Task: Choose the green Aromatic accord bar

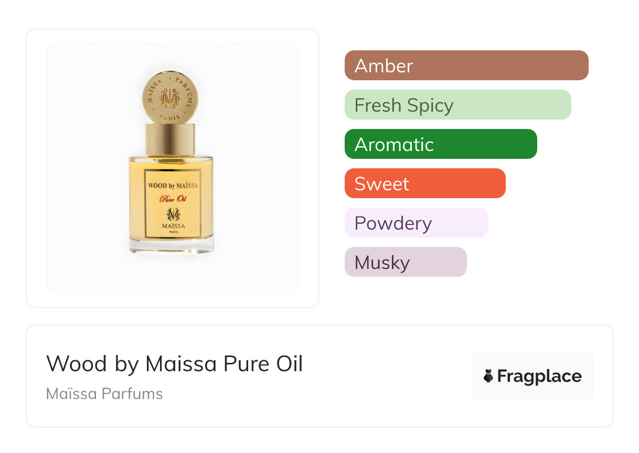Action: pyautogui.click(x=441, y=144)
